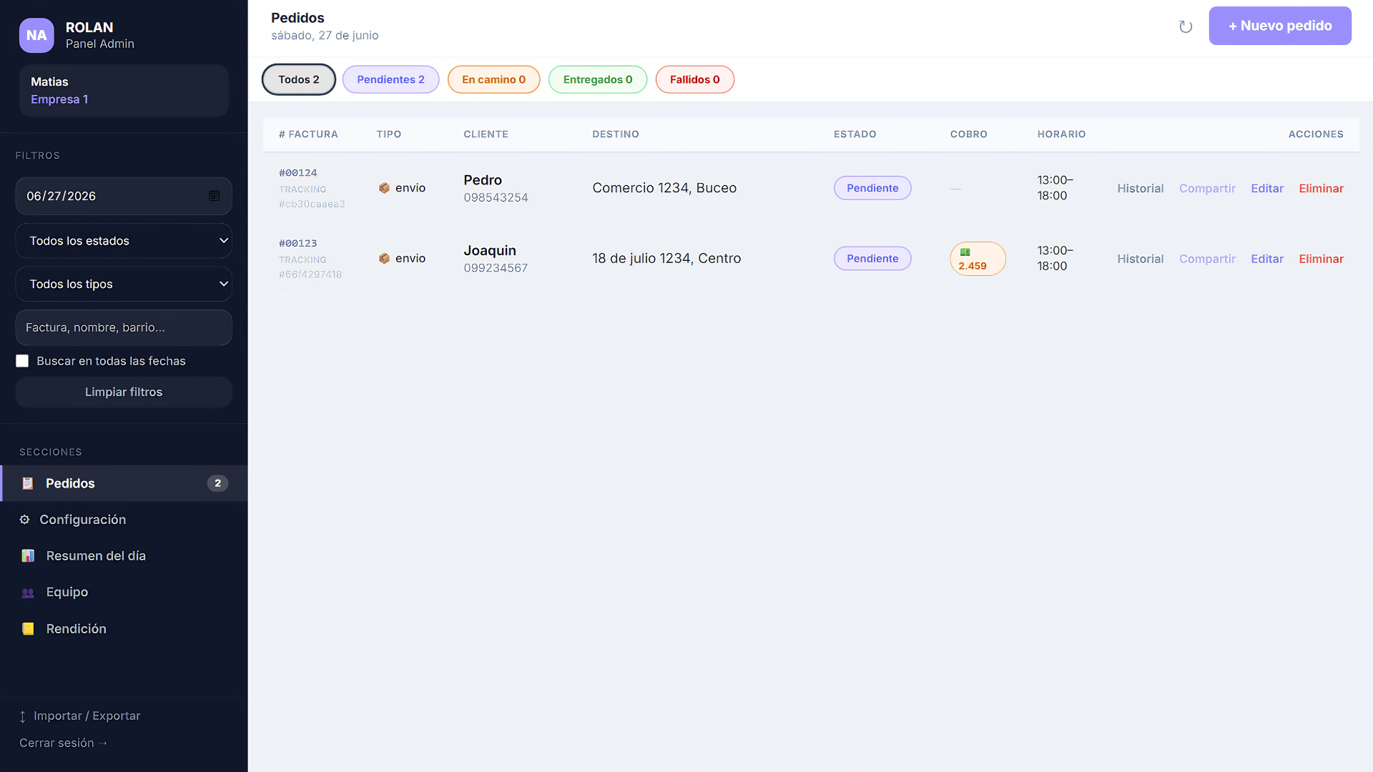This screenshot has height=772, width=1373.
Task: Click destination Comercio 1234, Buceo
Action: [x=664, y=188]
